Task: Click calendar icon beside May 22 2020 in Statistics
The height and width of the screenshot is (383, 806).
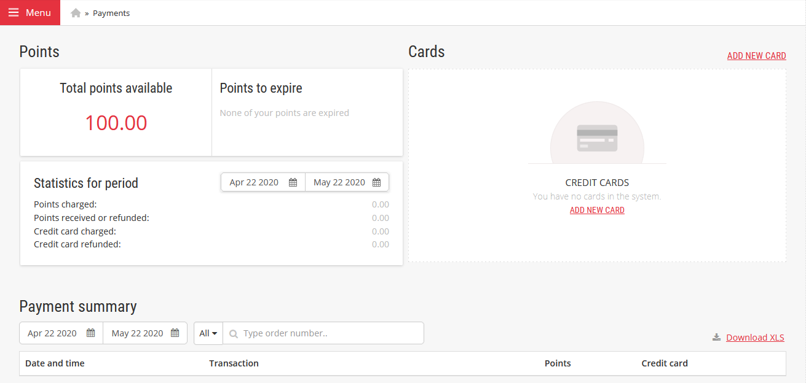Action: pos(377,182)
